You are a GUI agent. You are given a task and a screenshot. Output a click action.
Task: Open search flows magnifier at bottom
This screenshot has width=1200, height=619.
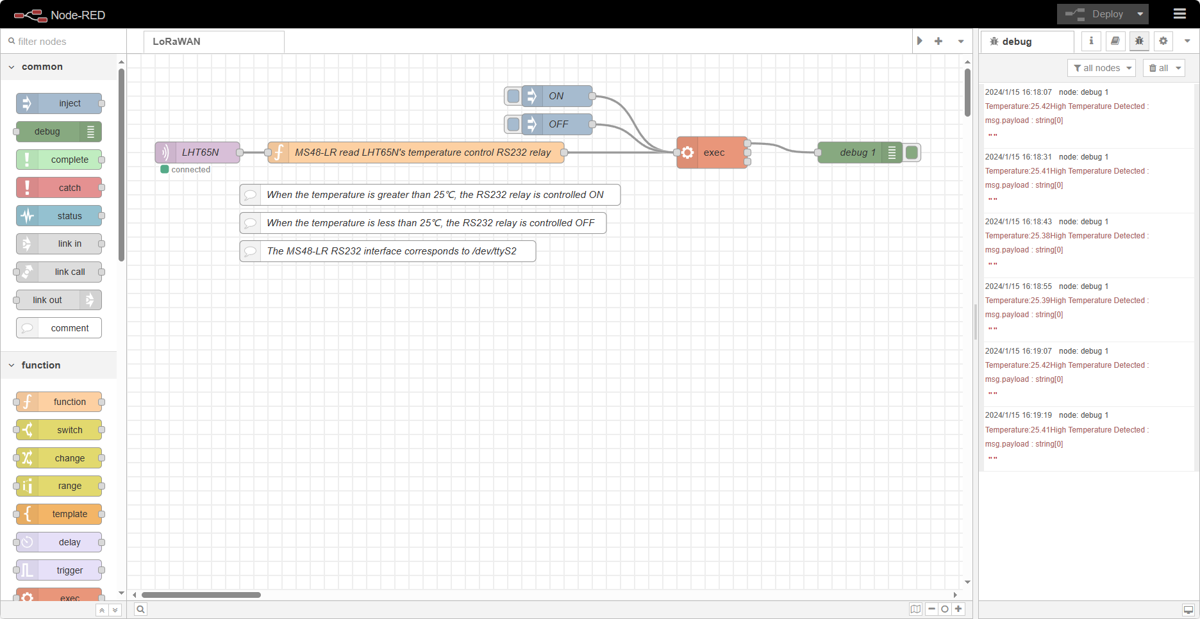pos(141,609)
